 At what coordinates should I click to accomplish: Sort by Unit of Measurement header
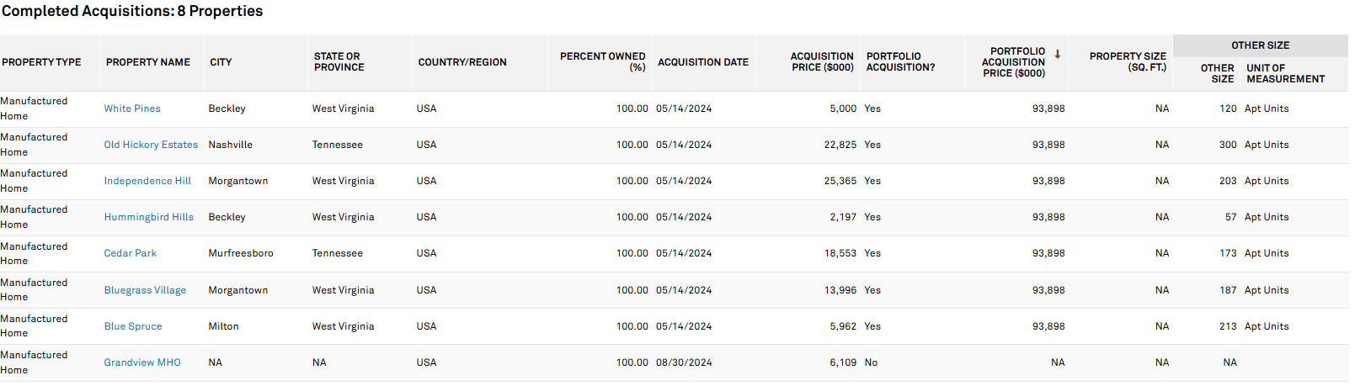point(1285,73)
